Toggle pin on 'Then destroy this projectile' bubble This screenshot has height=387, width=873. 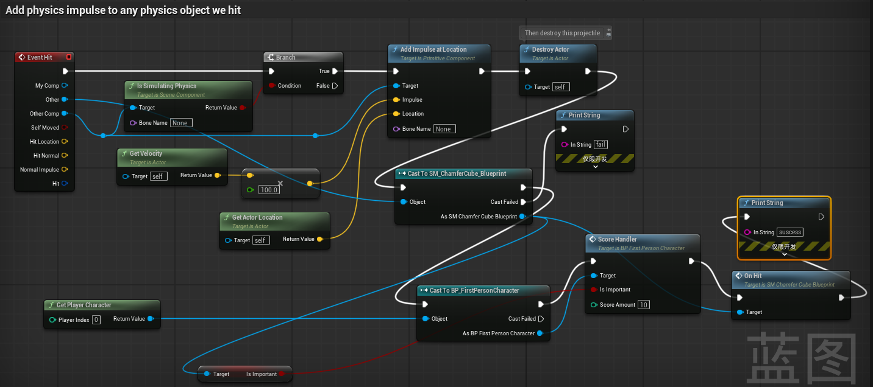coord(608,33)
